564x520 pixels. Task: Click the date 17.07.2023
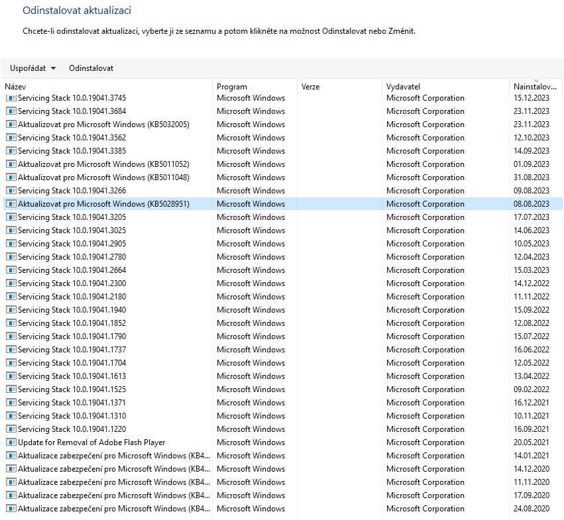[532, 217]
